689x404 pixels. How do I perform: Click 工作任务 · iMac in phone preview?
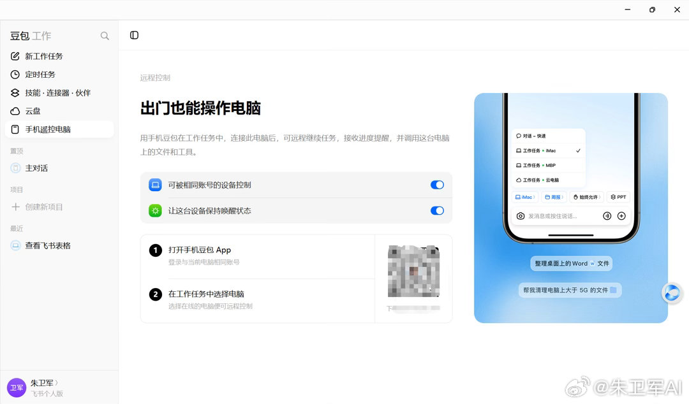coord(548,150)
